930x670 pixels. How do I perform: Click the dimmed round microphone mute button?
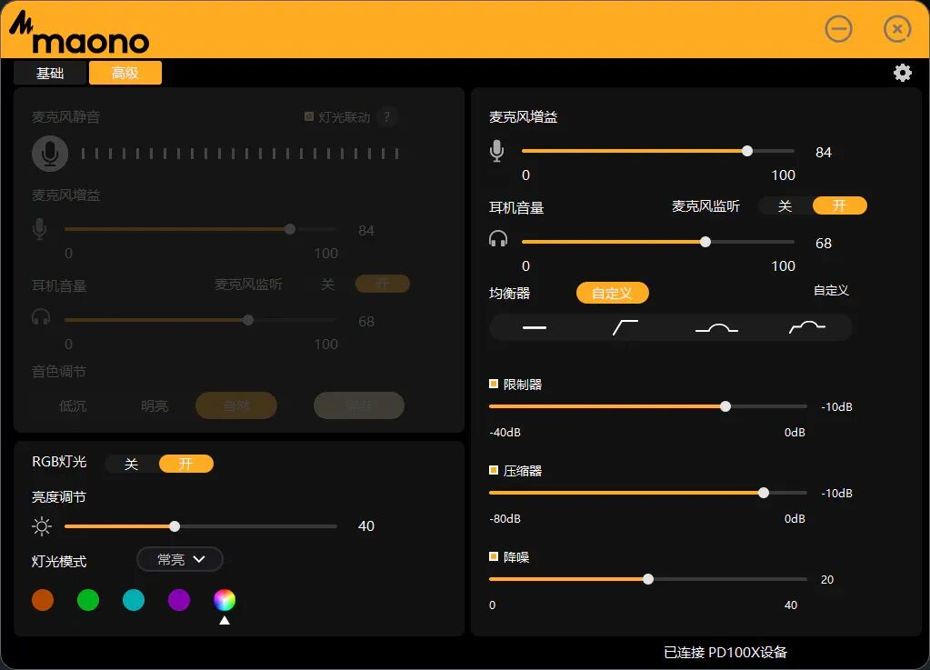[50, 154]
